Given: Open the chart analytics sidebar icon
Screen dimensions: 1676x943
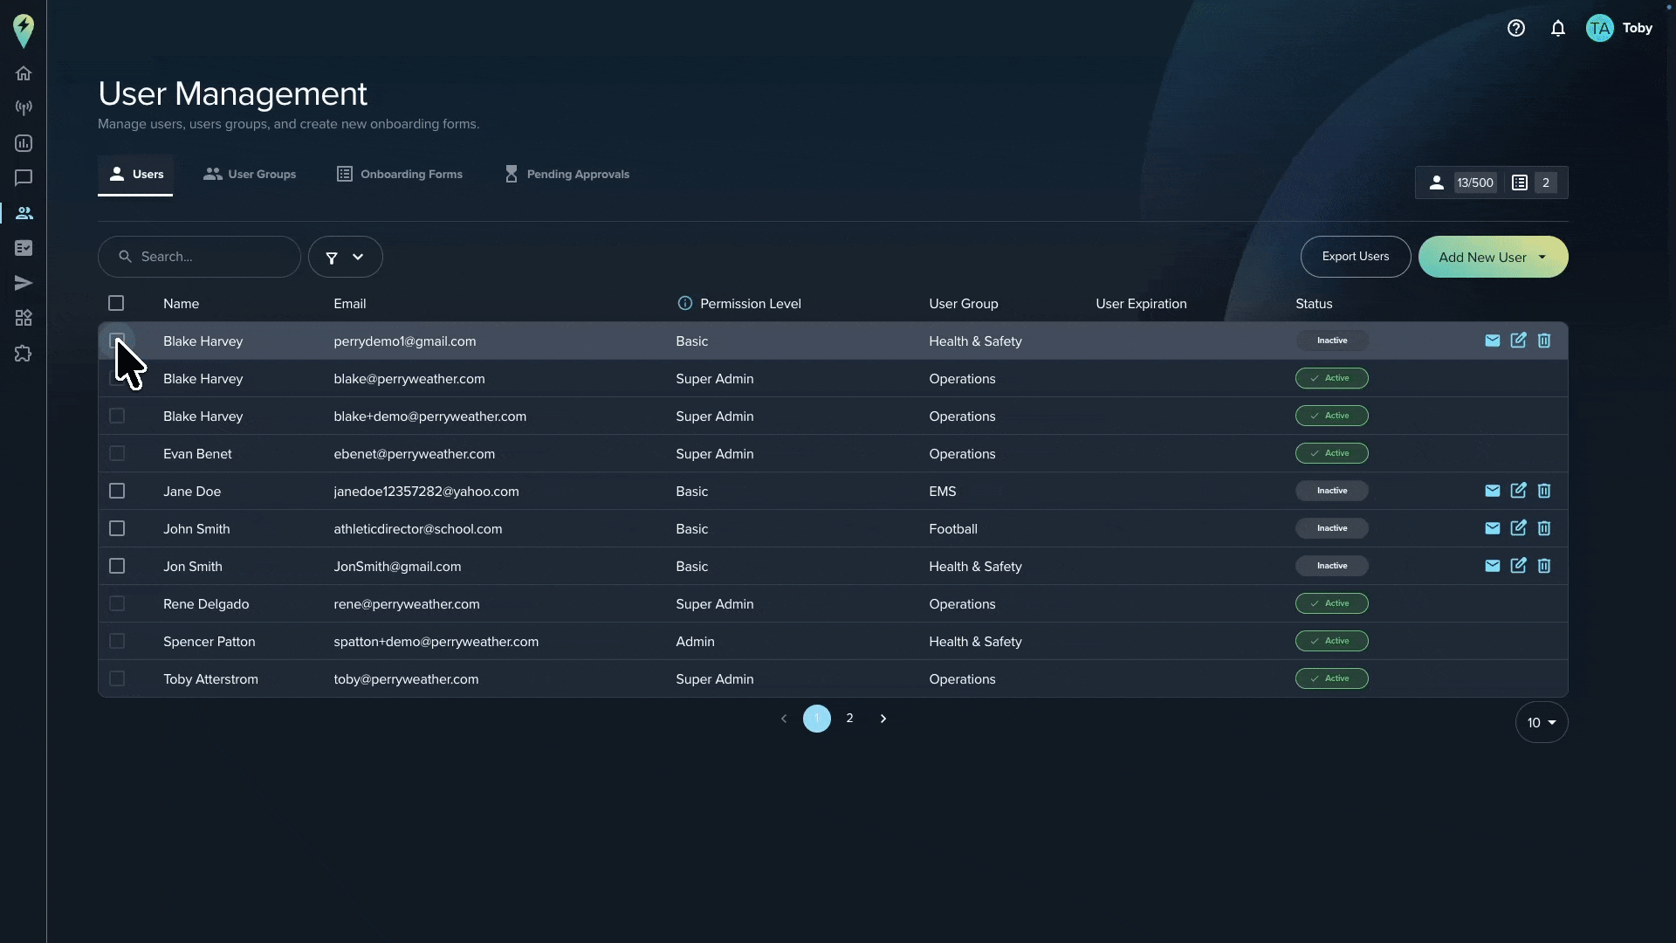Looking at the screenshot, I should pos(24,143).
